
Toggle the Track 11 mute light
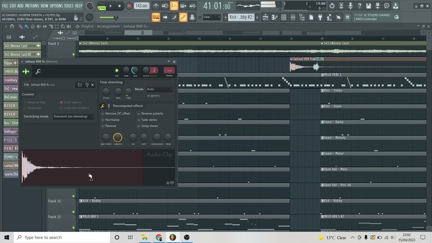point(73,212)
